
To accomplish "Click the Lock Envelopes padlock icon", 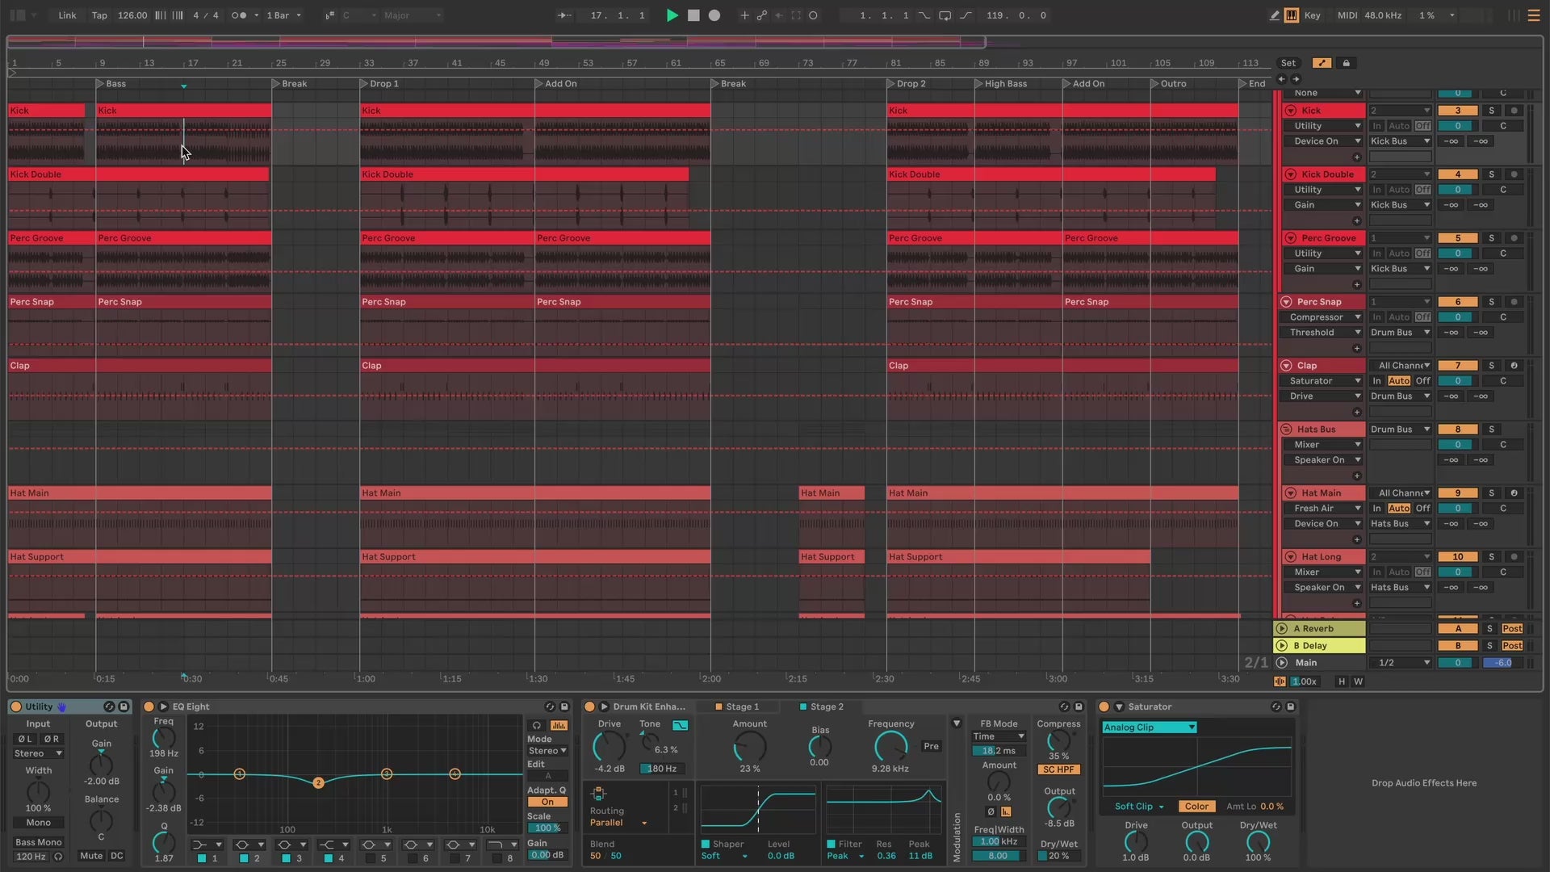I will click(1346, 63).
